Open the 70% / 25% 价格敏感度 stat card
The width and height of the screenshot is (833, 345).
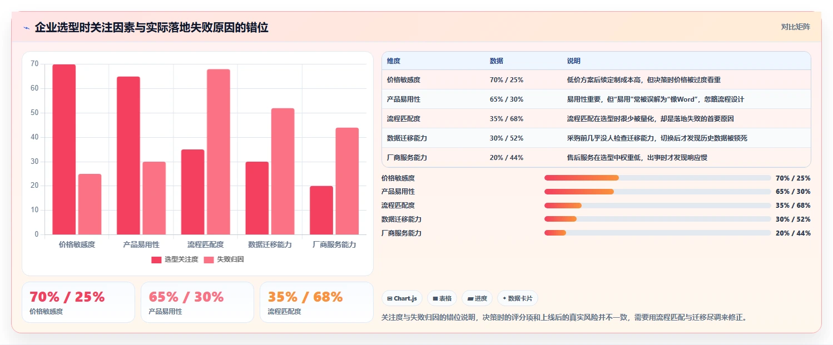[78, 302]
